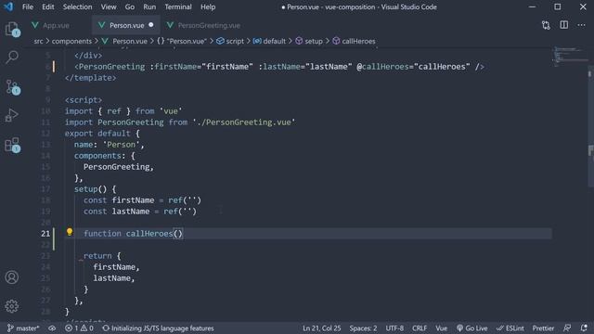Click the eye watch icon in status bar
The image size is (594, 334).
(52, 328)
